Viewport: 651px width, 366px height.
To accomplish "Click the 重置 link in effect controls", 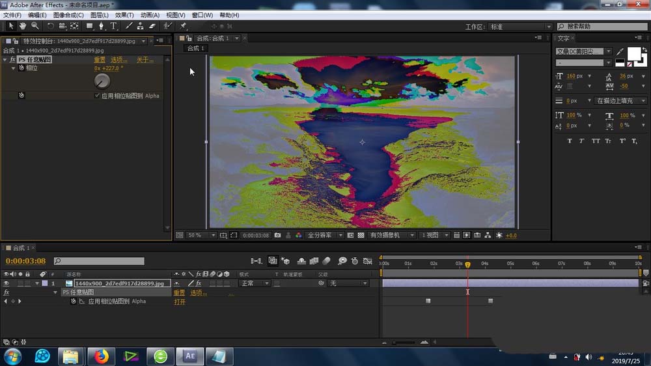I will 100,60.
